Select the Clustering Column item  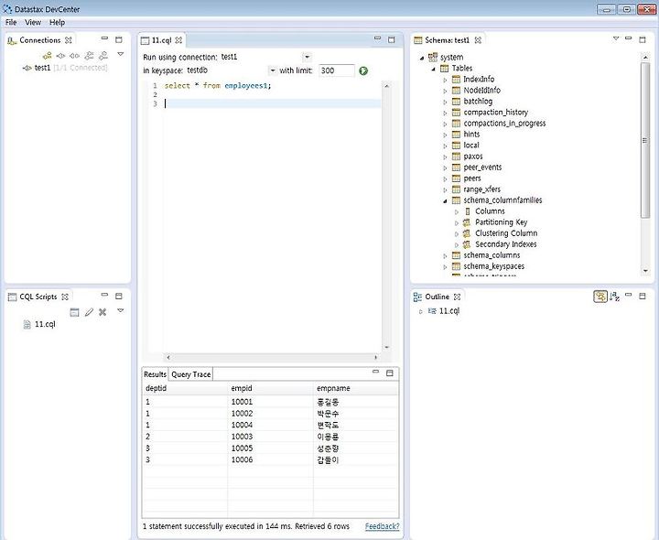506,233
